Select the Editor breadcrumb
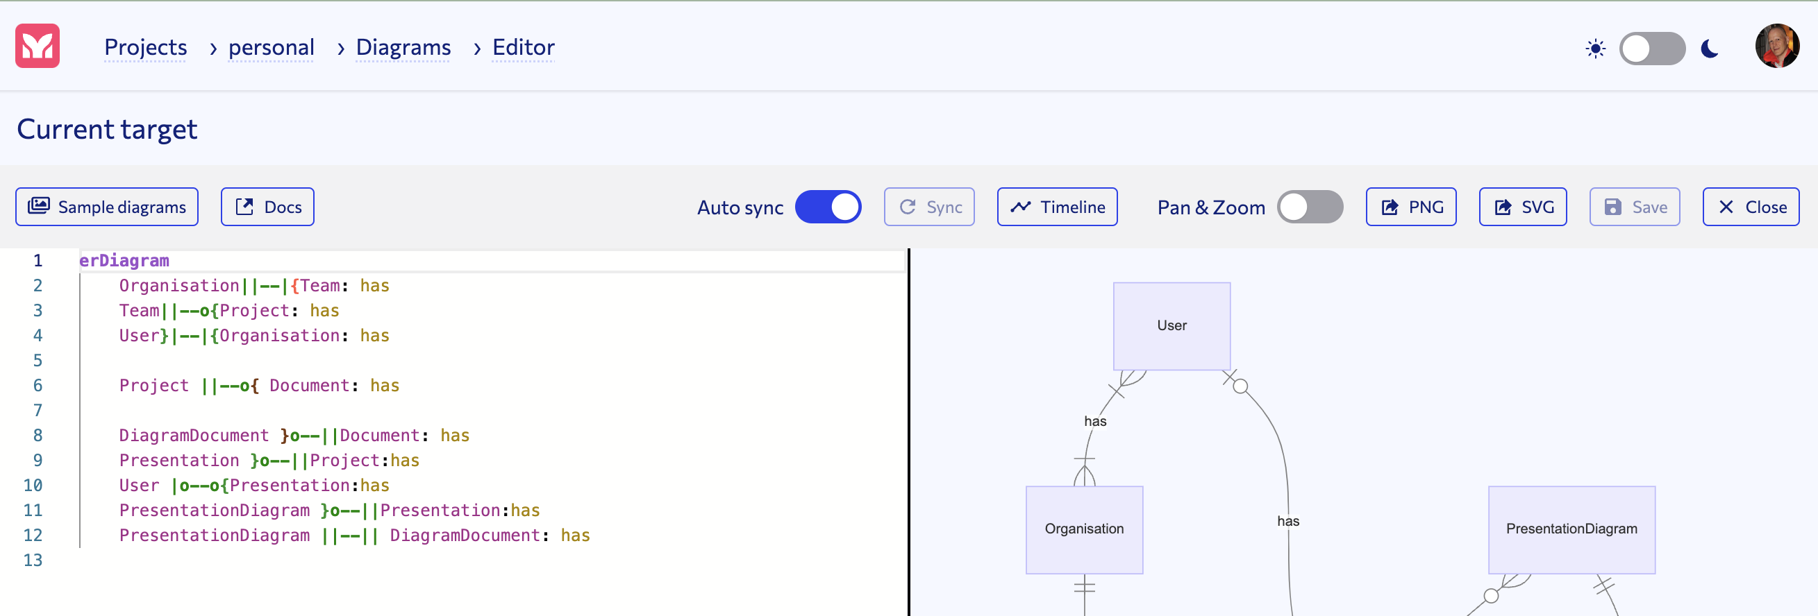1818x616 pixels. coord(523,47)
